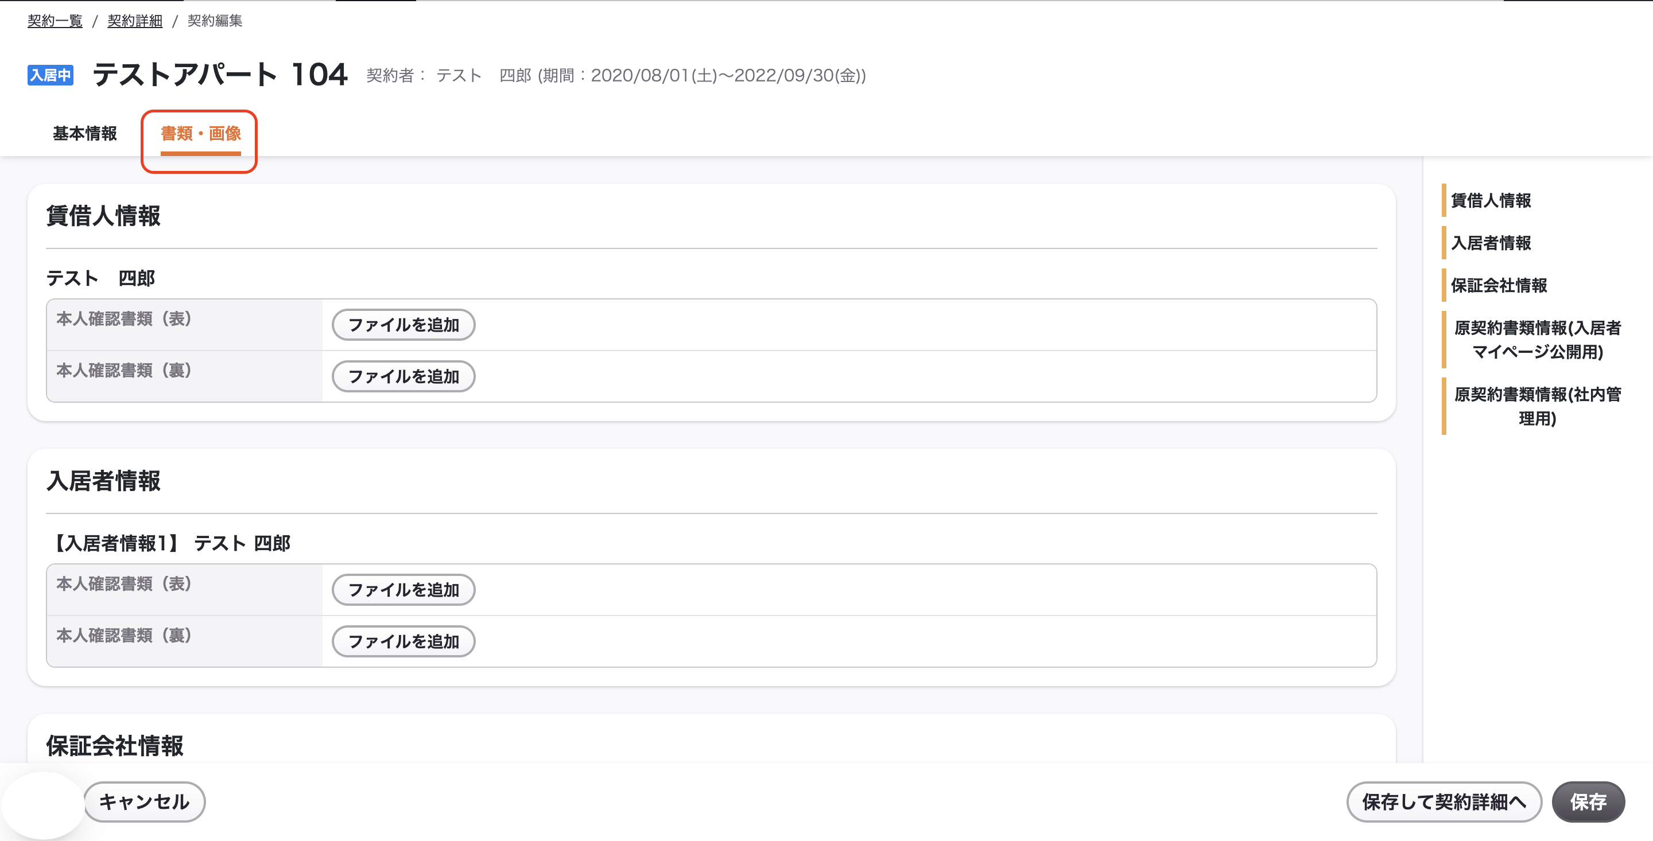Image resolution: width=1653 pixels, height=841 pixels.
Task: Click the 入居者情報 section heading
Action: pyautogui.click(x=103, y=481)
